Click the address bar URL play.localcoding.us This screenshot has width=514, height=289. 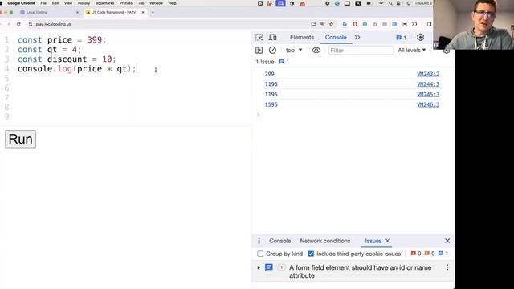click(53, 24)
